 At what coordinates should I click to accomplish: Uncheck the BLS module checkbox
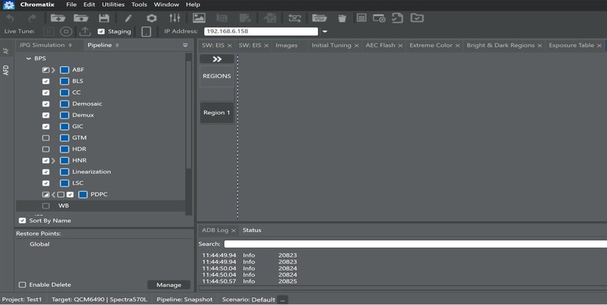pos(46,81)
